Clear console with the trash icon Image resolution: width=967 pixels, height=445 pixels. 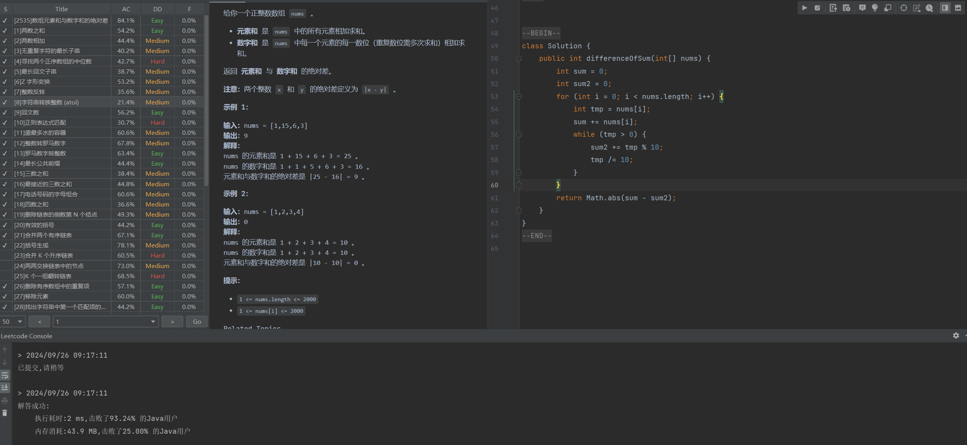pos(5,413)
